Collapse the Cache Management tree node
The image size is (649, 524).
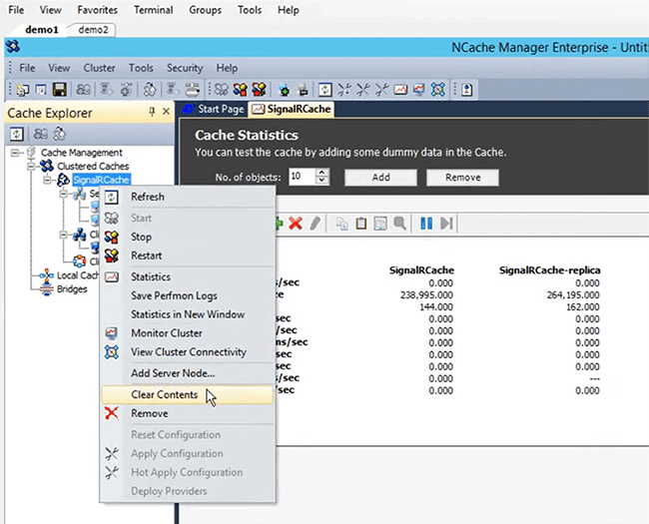[x=15, y=153]
